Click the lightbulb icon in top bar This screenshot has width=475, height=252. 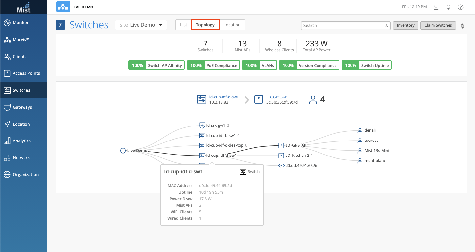point(448,7)
